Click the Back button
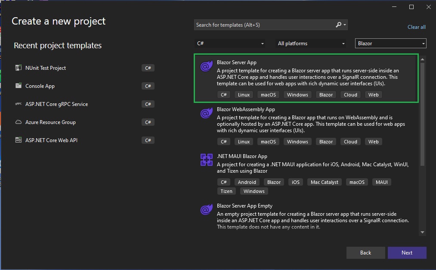The image size is (436, 270). 366,253
